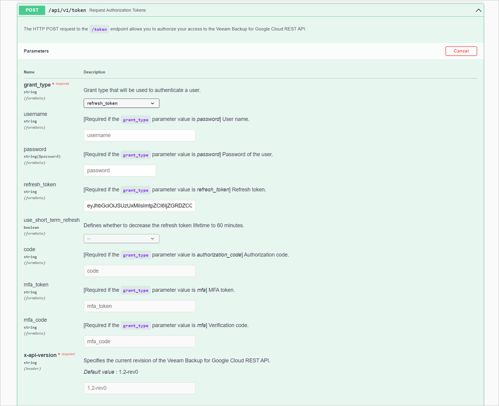The height and width of the screenshot is (406, 499).
Task: Click the refresh_token parameter name
Action: click(x=40, y=184)
